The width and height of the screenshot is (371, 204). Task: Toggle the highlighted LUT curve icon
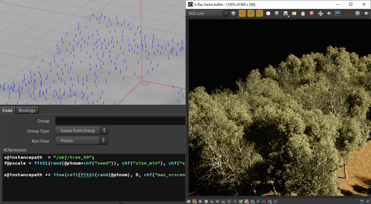[247, 201]
